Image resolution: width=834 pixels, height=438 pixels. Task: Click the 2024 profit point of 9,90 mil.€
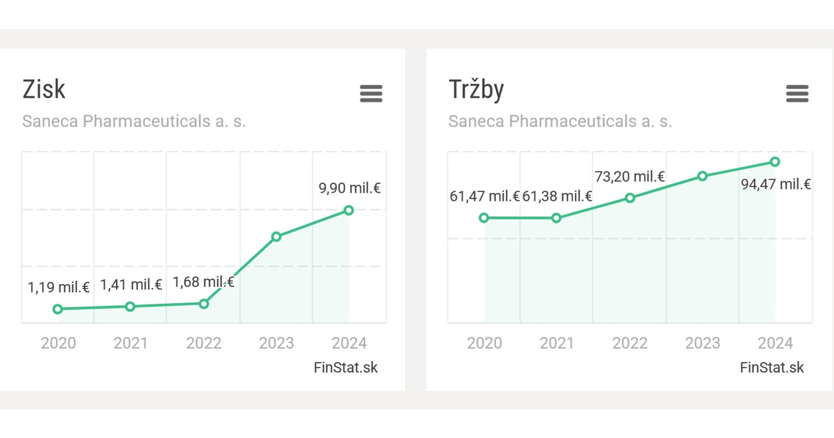pyautogui.click(x=349, y=210)
